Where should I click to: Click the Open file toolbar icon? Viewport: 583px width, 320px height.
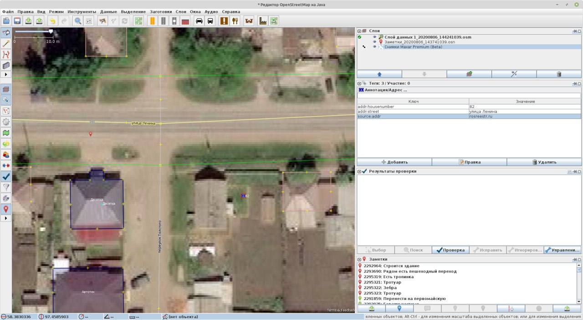click(x=6, y=21)
